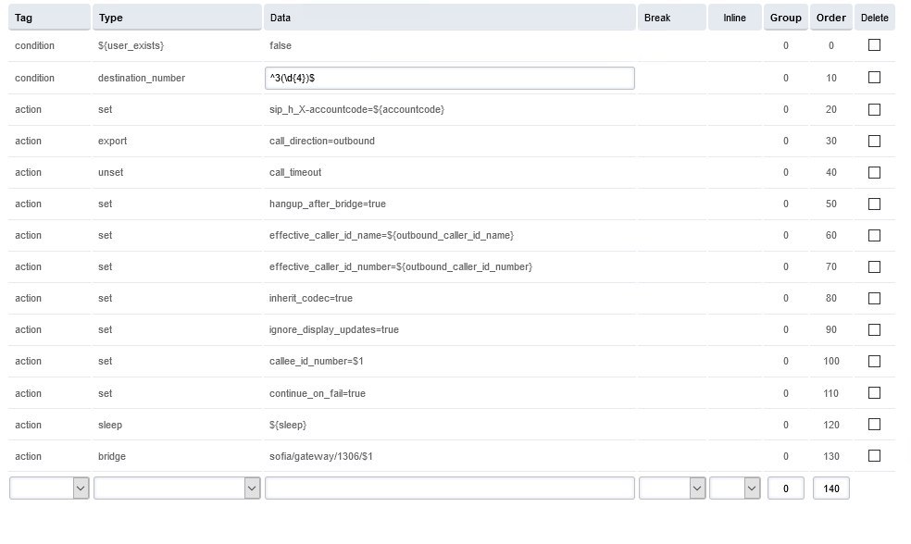Click hangup_after_bridge=true data text
Viewport: 911px width, 544px height.
[327, 204]
